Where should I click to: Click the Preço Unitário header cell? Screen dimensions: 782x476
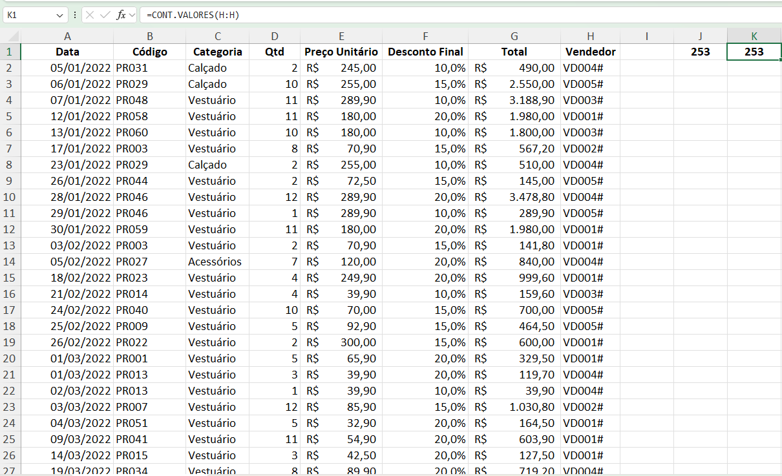tap(341, 52)
